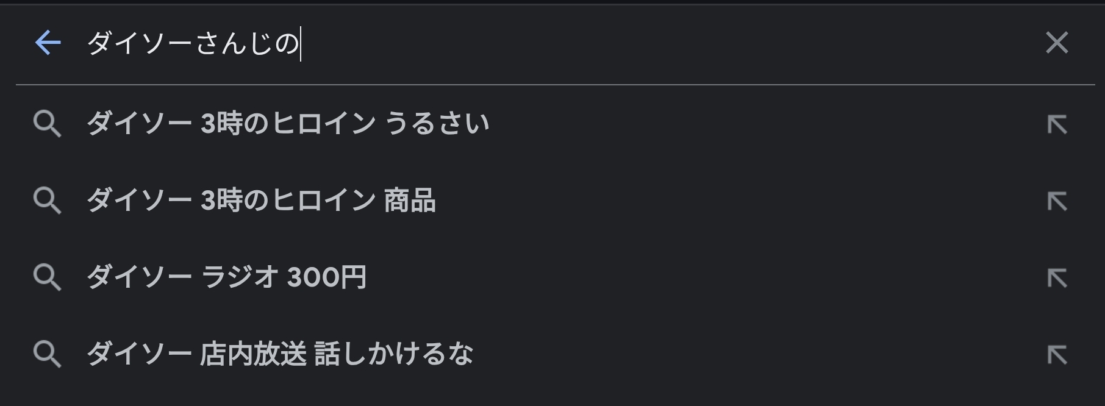Viewport: 1105px width, 406px height.
Task: Choose the suggestion ending with うるさい
Action: pyautogui.click(x=288, y=124)
